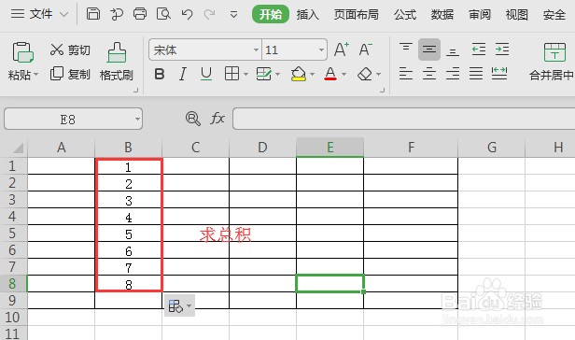The height and width of the screenshot is (340, 575).
Task: Open the font size 11 dropdown
Action: pyautogui.click(x=321, y=50)
